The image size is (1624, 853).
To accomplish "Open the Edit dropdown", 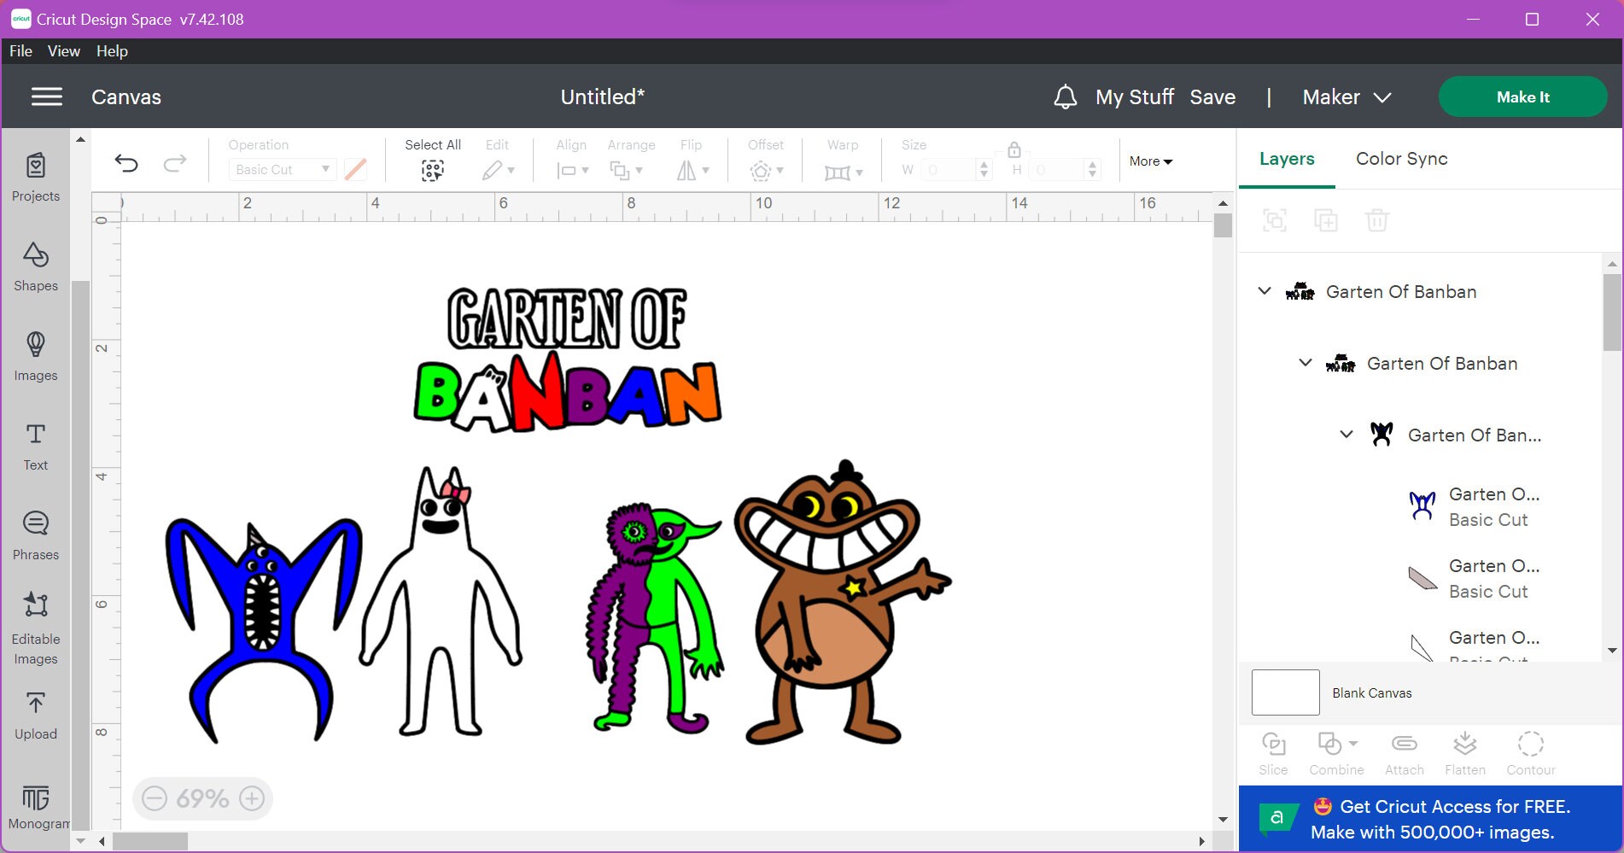I will 498,171.
